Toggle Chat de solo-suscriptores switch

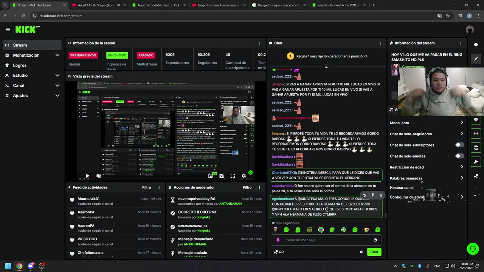pos(459,145)
